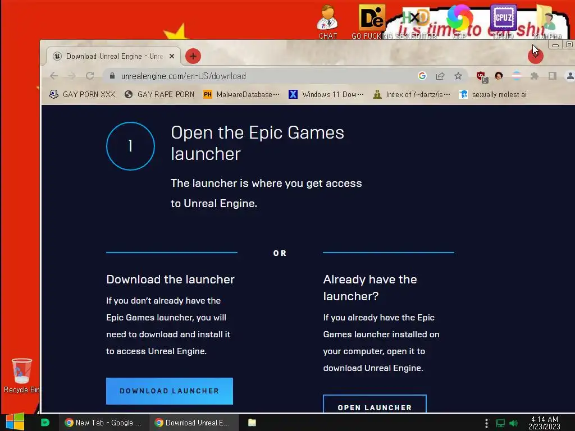Go back to the previous page
This screenshot has height=431, width=575.
click(54, 76)
